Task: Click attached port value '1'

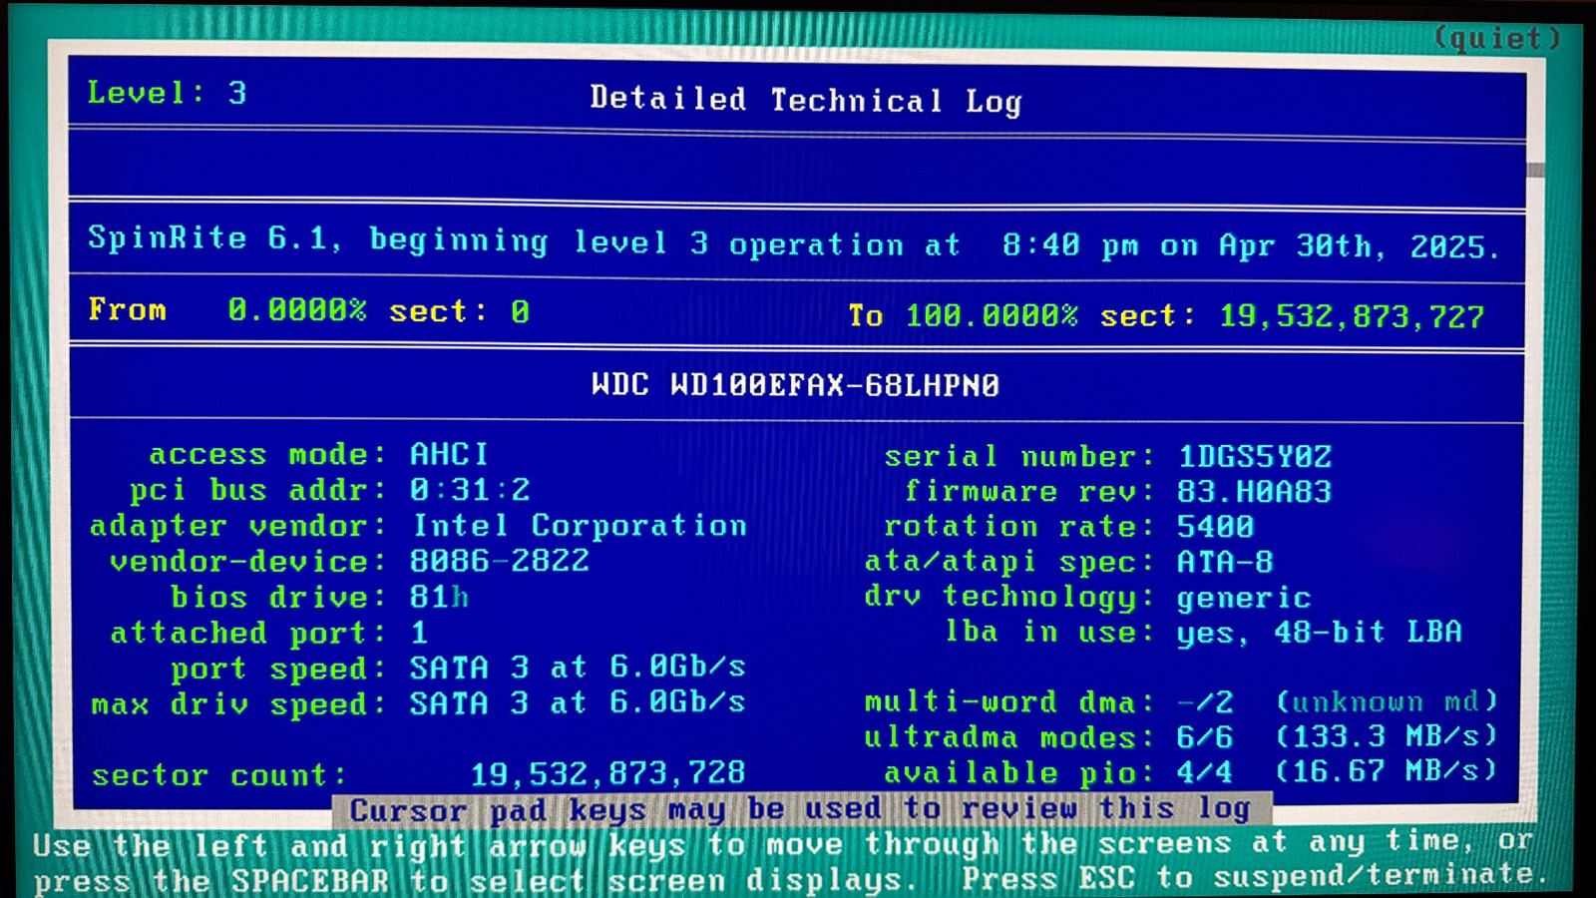Action: [x=420, y=633]
